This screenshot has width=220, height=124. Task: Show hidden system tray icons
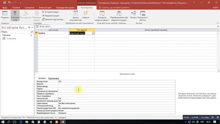pyautogui.click(x=186, y=122)
